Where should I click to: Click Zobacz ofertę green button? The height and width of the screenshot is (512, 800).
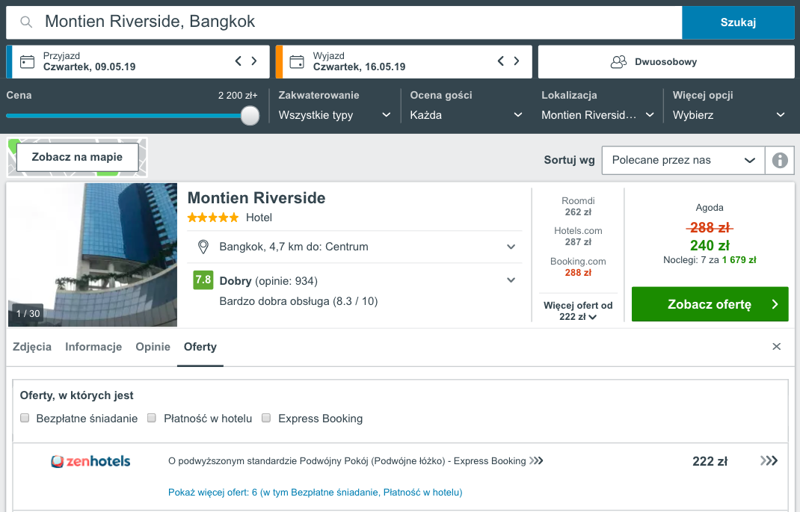coord(710,304)
